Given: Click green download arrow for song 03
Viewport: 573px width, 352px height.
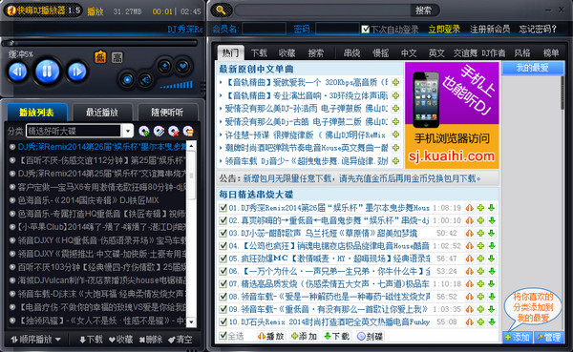Looking at the screenshot, I should pyautogui.click(x=492, y=233).
